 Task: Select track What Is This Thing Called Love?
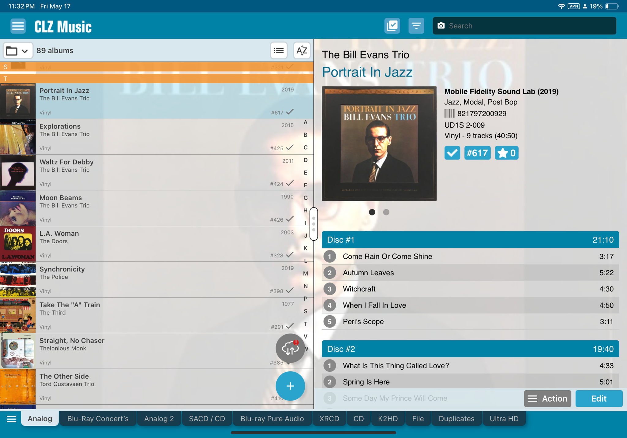tap(470, 365)
